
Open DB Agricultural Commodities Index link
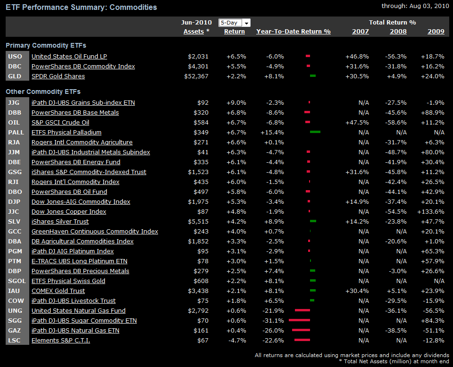83,242
